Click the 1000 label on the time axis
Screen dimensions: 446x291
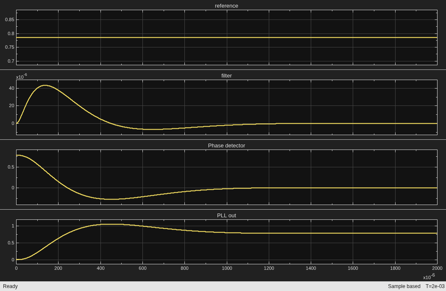[x=227, y=268]
